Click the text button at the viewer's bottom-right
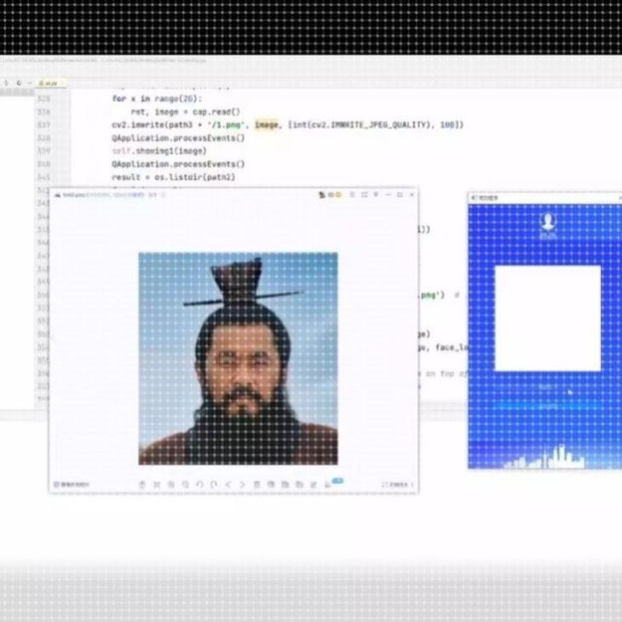This screenshot has width=622, height=622. [x=397, y=484]
